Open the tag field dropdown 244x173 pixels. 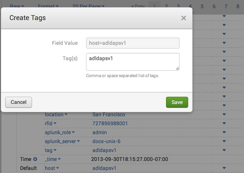coord(55,150)
